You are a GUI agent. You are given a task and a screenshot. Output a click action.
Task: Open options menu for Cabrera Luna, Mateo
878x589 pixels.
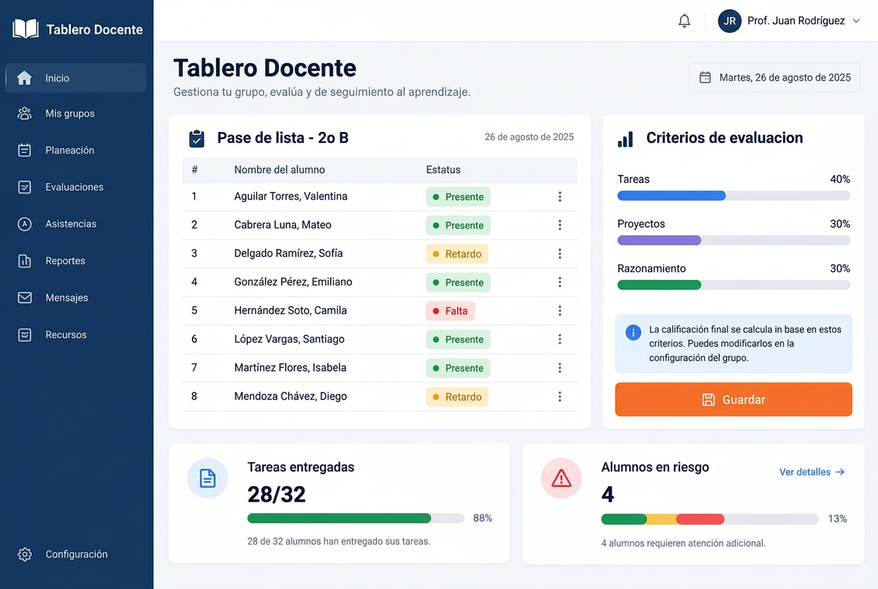[560, 225]
